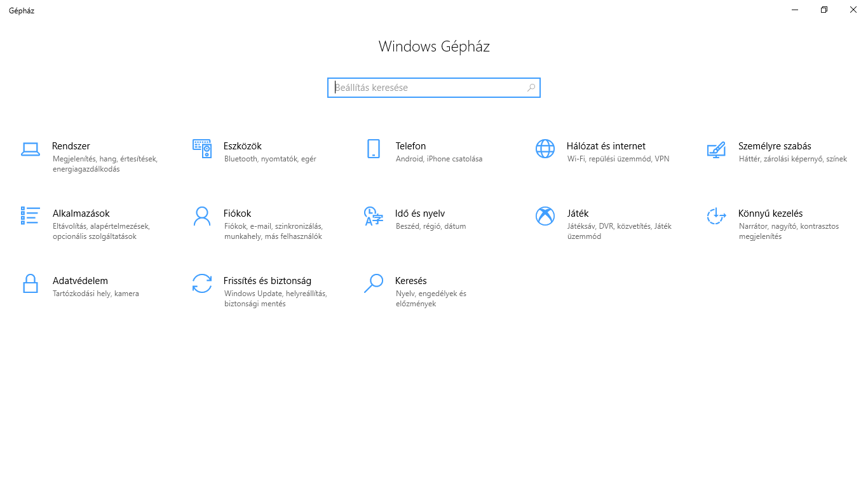Open Idő és nyelv title

point(420,213)
